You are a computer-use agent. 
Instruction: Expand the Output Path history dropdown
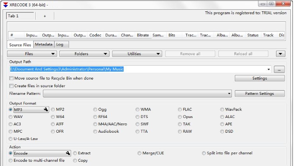coord(268,70)
